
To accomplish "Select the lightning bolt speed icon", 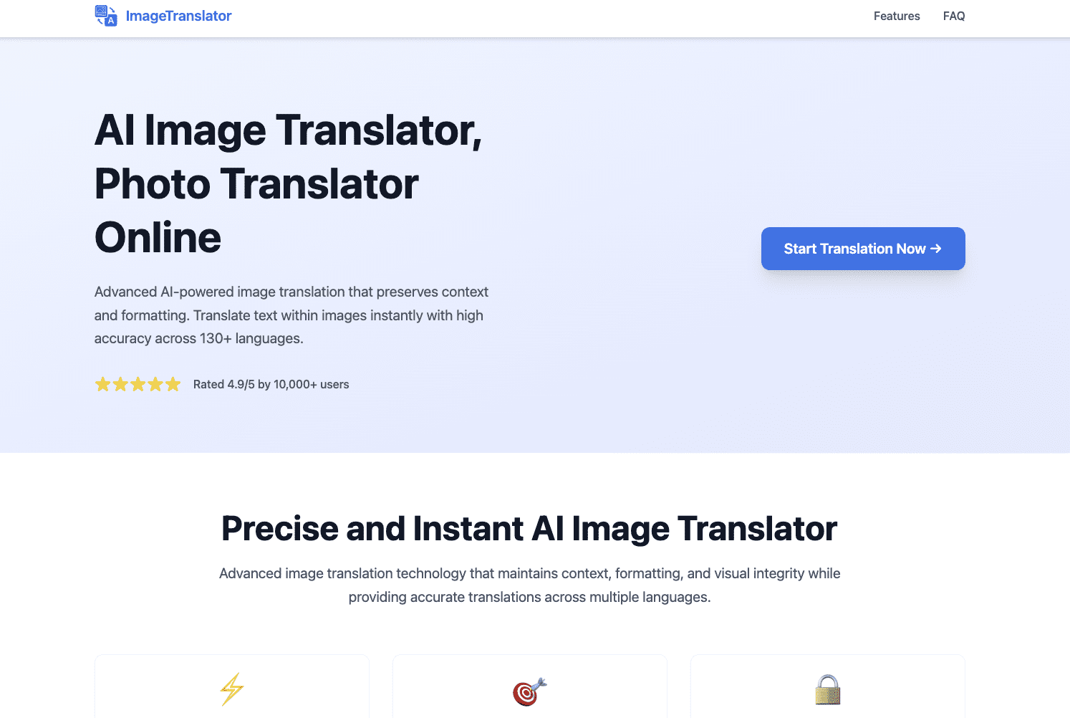I will tap(231, 690).
